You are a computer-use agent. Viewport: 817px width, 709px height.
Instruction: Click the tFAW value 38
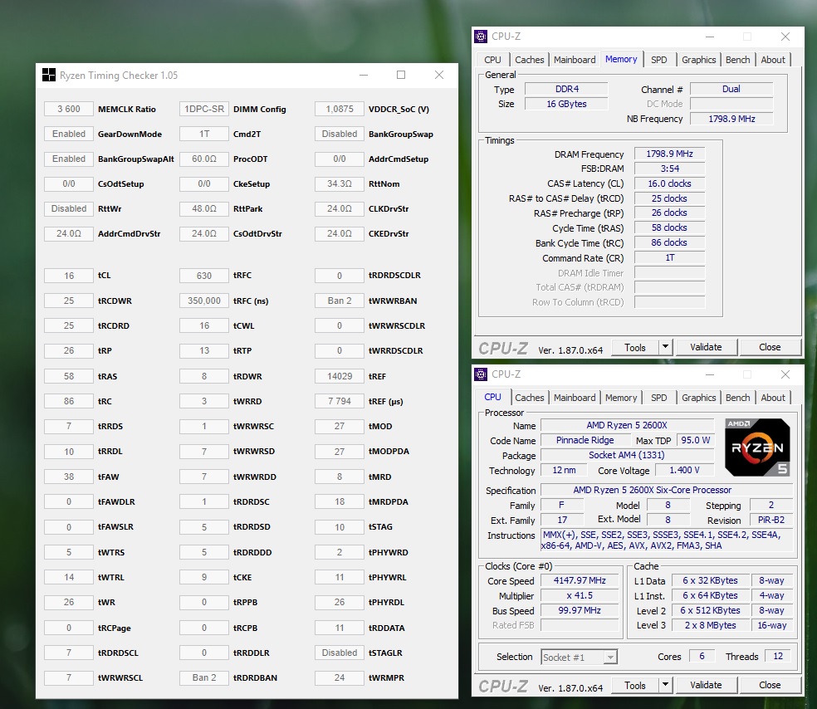point(69,477)
